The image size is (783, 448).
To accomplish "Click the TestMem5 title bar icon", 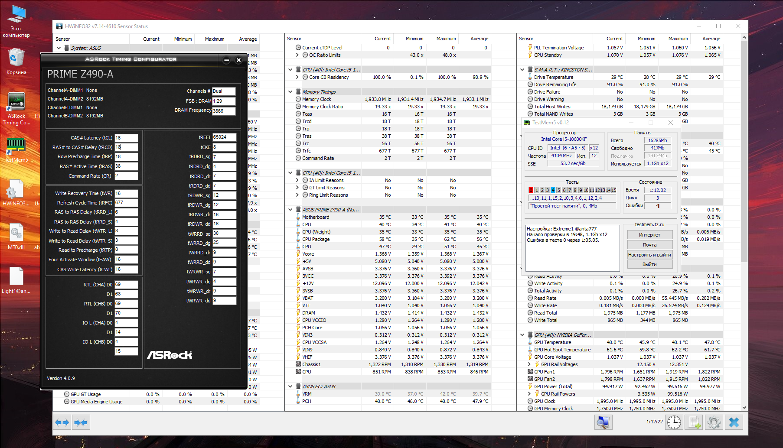I will [527, 123].
